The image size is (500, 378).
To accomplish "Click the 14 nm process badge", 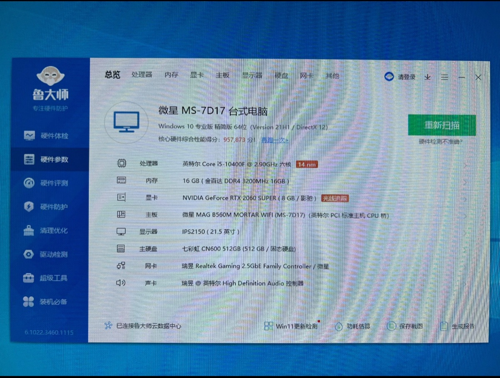I will pos(307,165).
